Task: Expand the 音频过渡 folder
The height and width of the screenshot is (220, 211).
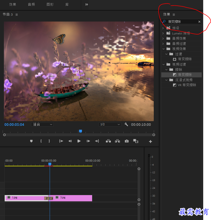Action: 163,44
